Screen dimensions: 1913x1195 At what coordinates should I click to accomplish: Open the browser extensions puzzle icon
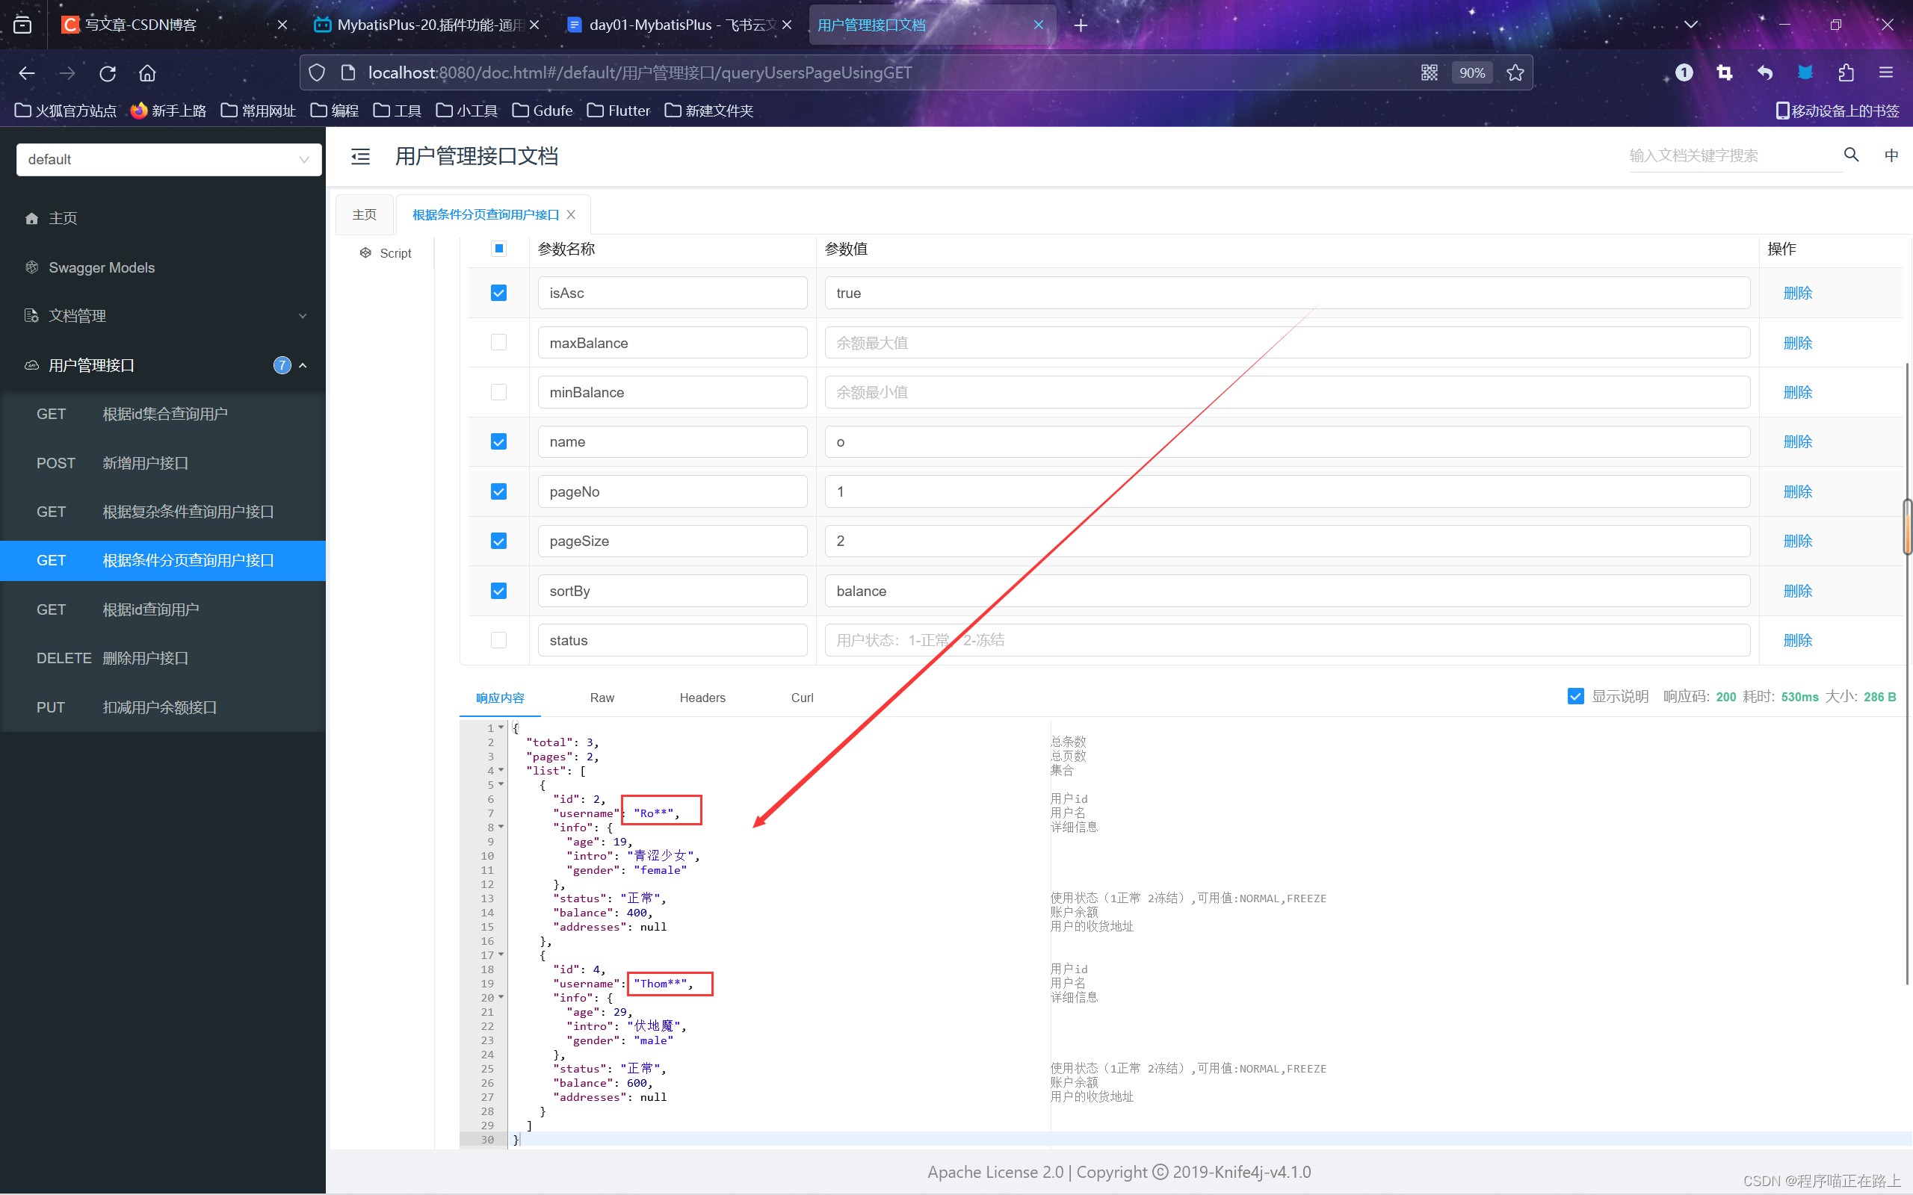click(x=1846, y=72)
